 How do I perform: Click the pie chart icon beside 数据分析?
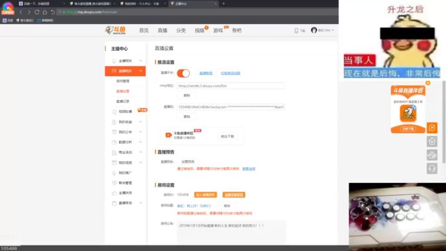[x=114, y=142]
